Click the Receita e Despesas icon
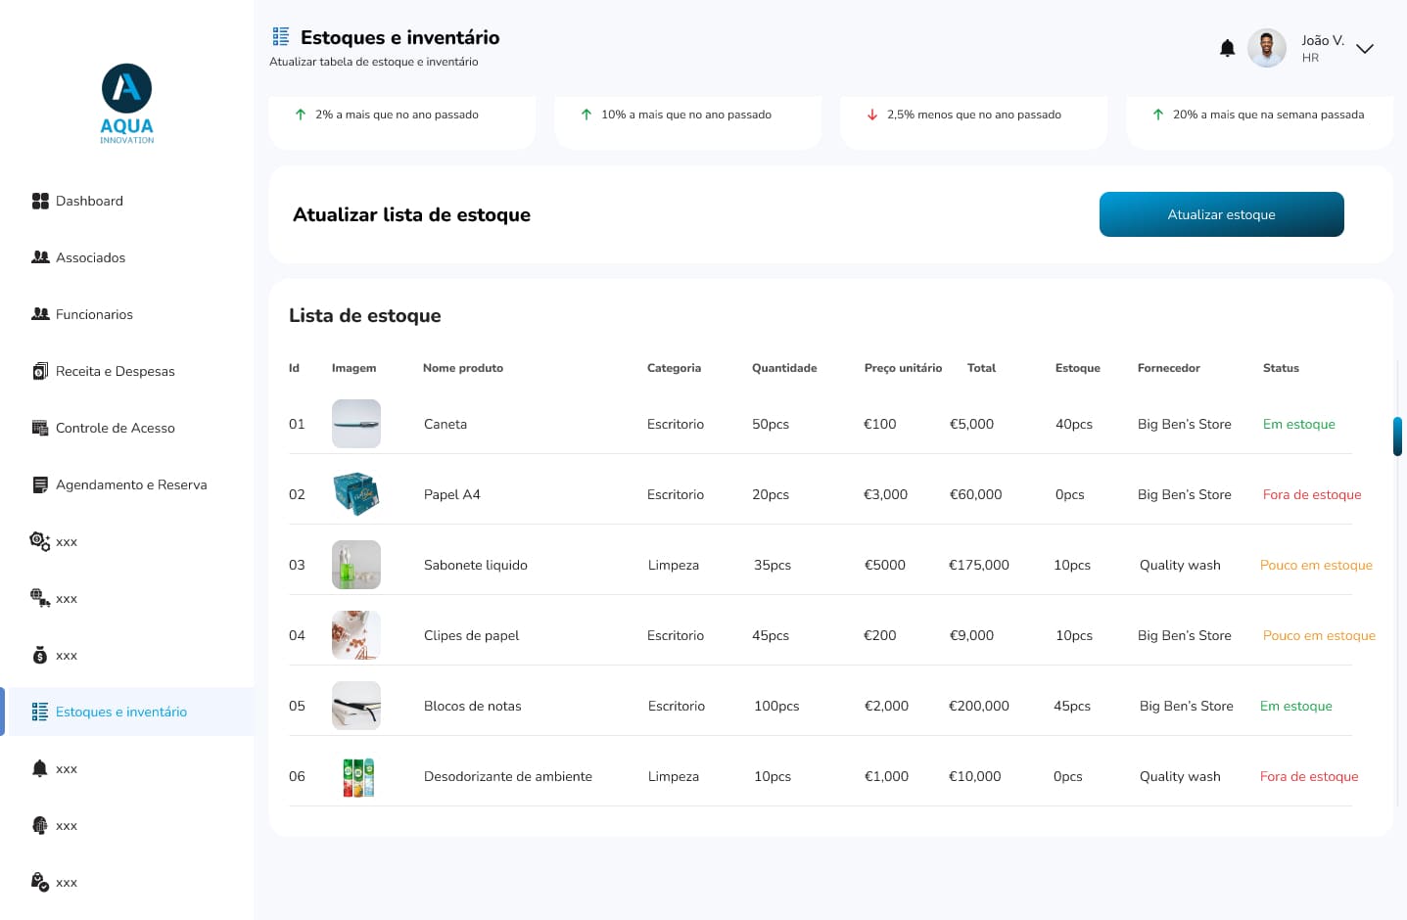This screenshot has width=1407, height=920. click(40, 371)
